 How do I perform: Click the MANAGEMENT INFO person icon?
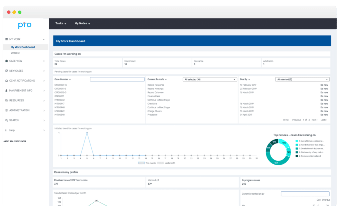tap(7, 90)
